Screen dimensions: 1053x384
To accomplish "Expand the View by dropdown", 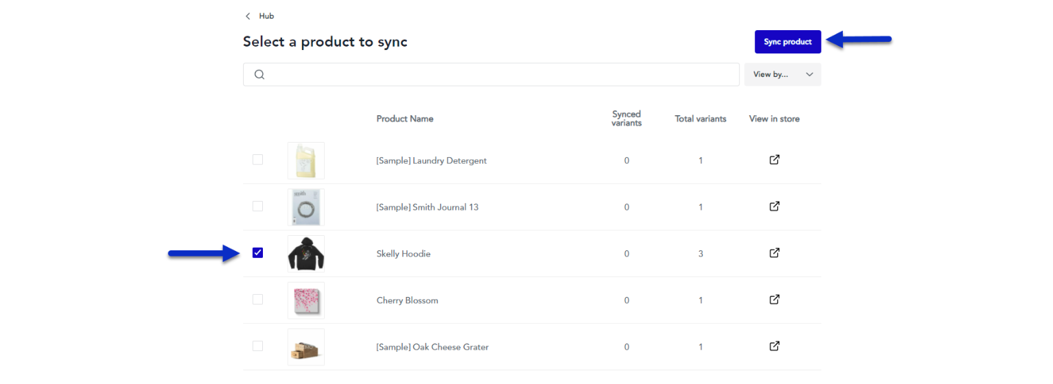I will coord(783,75).
